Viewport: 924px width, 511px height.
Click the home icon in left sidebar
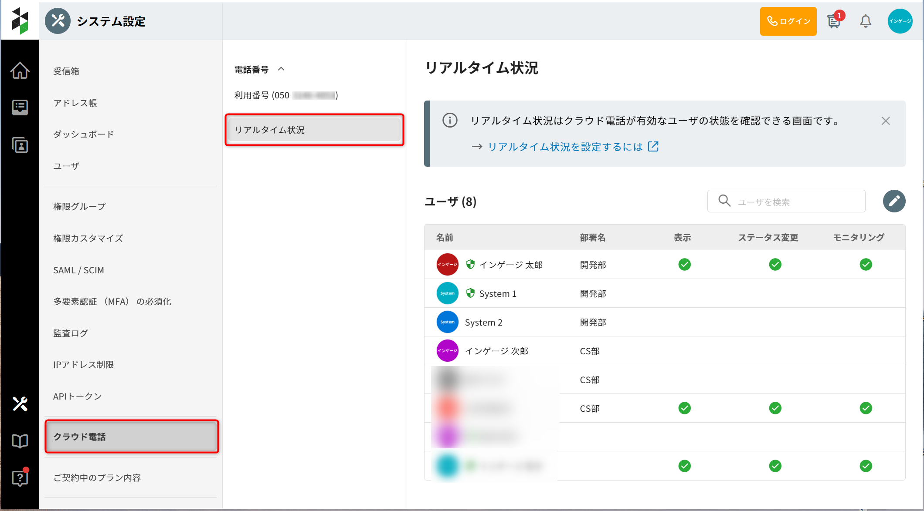pyautogui.click(x=20, y=71)
